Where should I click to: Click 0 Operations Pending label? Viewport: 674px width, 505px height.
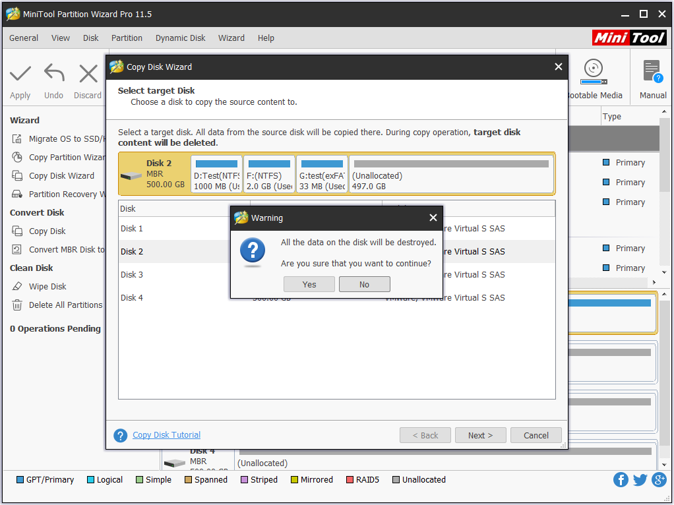pos(55,329)
